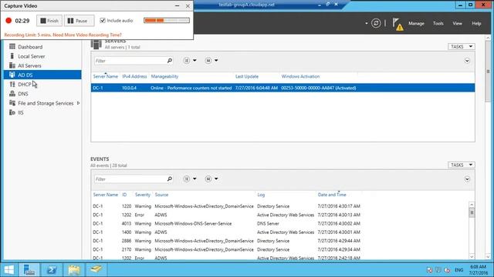Open the Dashboard view icon
Image resolution: width=494 pixels, height=277 pixels.
coord(12,46)
